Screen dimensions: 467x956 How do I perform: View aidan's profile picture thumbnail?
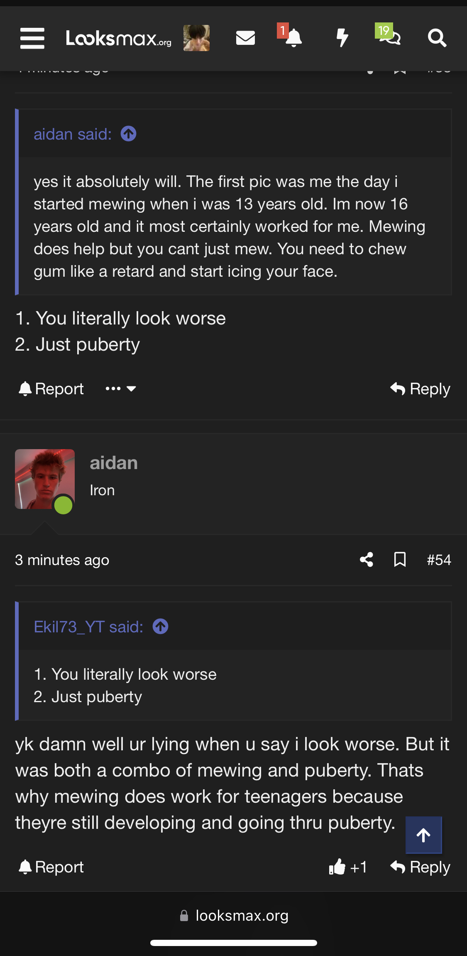45,479
